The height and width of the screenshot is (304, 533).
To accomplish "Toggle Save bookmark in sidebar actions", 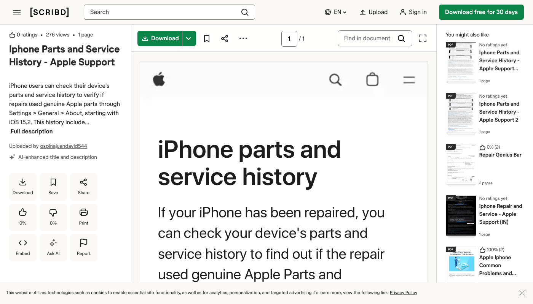I will pyautogui.click(x=53, y=187).
